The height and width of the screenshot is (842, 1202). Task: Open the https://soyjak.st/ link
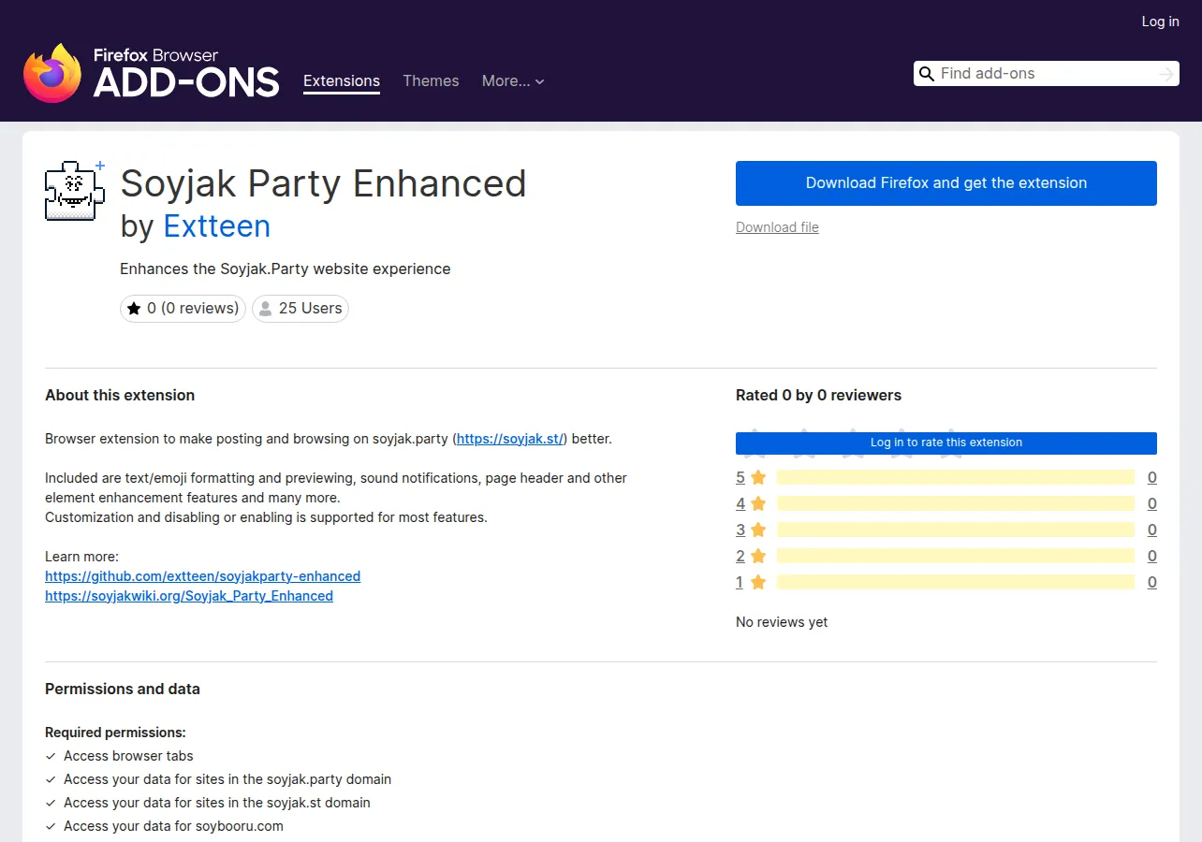512,439
